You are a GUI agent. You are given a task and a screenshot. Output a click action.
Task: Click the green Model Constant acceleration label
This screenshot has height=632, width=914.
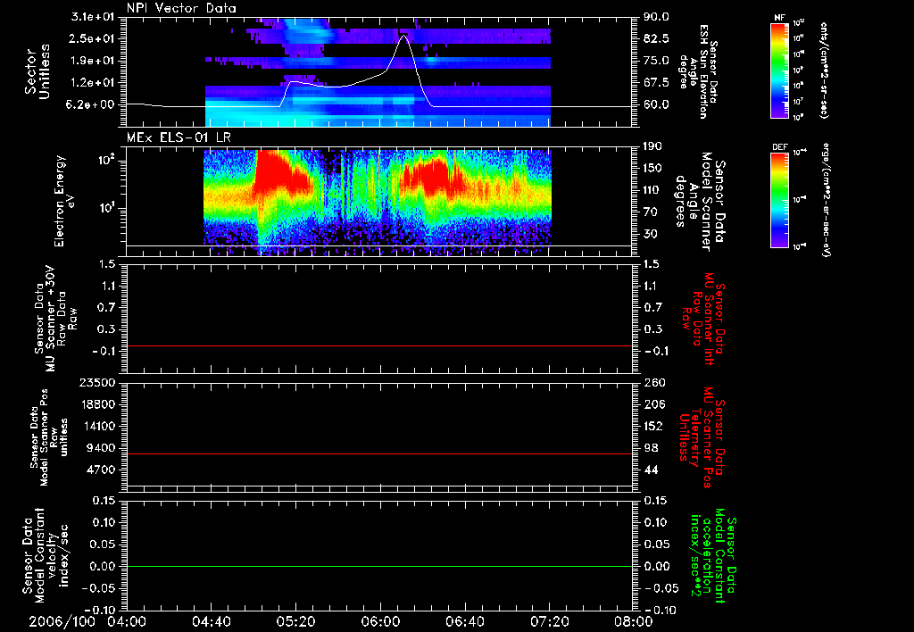click(713, 555)
